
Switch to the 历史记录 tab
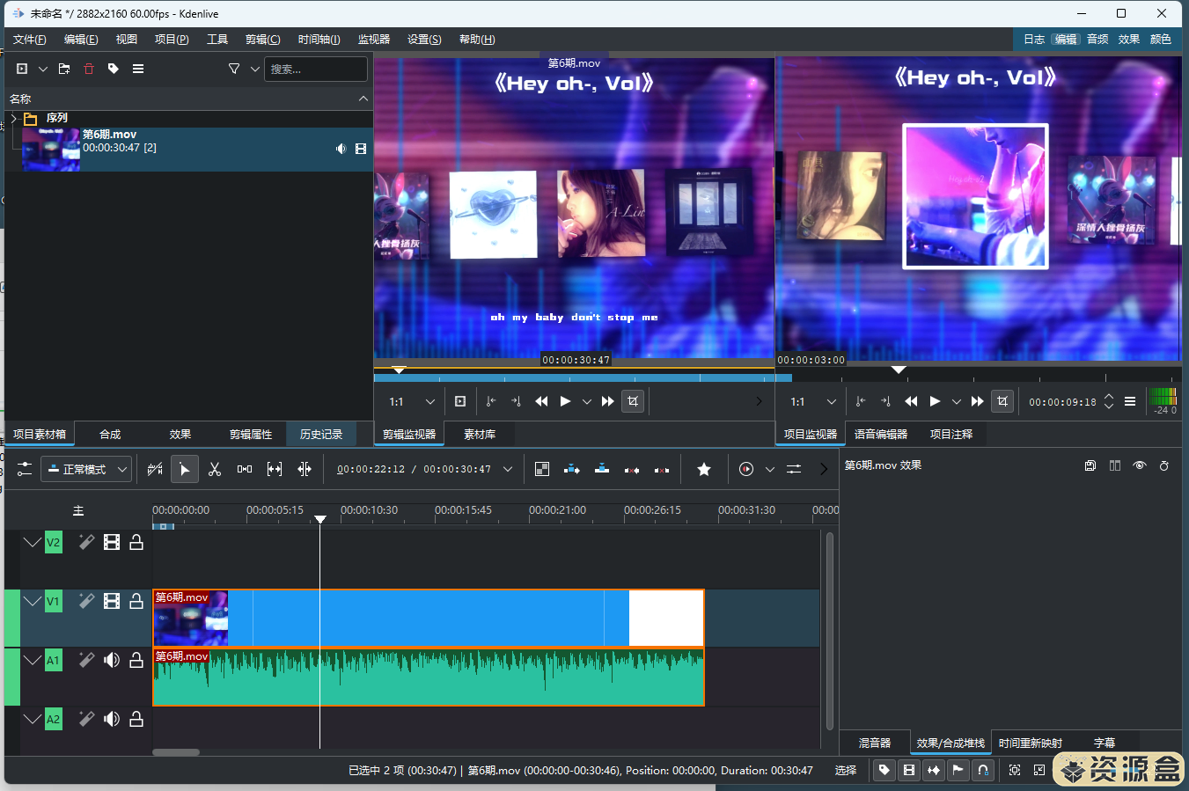click(321, 434)
